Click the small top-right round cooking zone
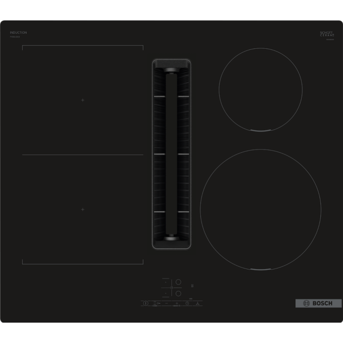 pos(260,90)
